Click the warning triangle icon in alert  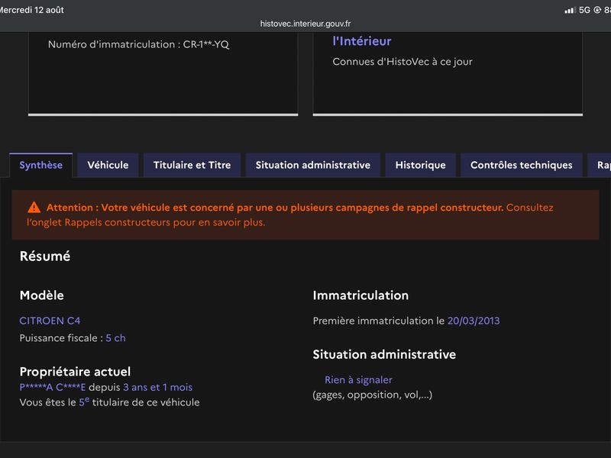34,207
